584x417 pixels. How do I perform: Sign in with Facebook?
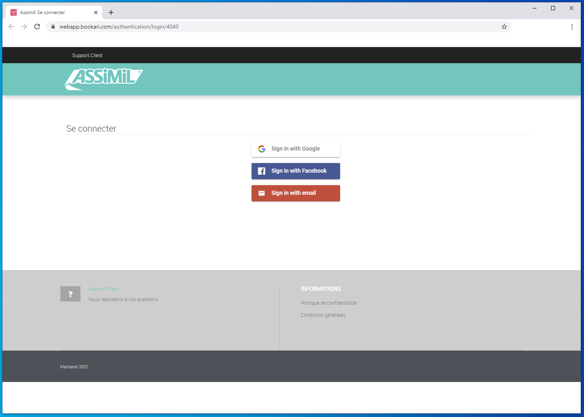[296, 171]
